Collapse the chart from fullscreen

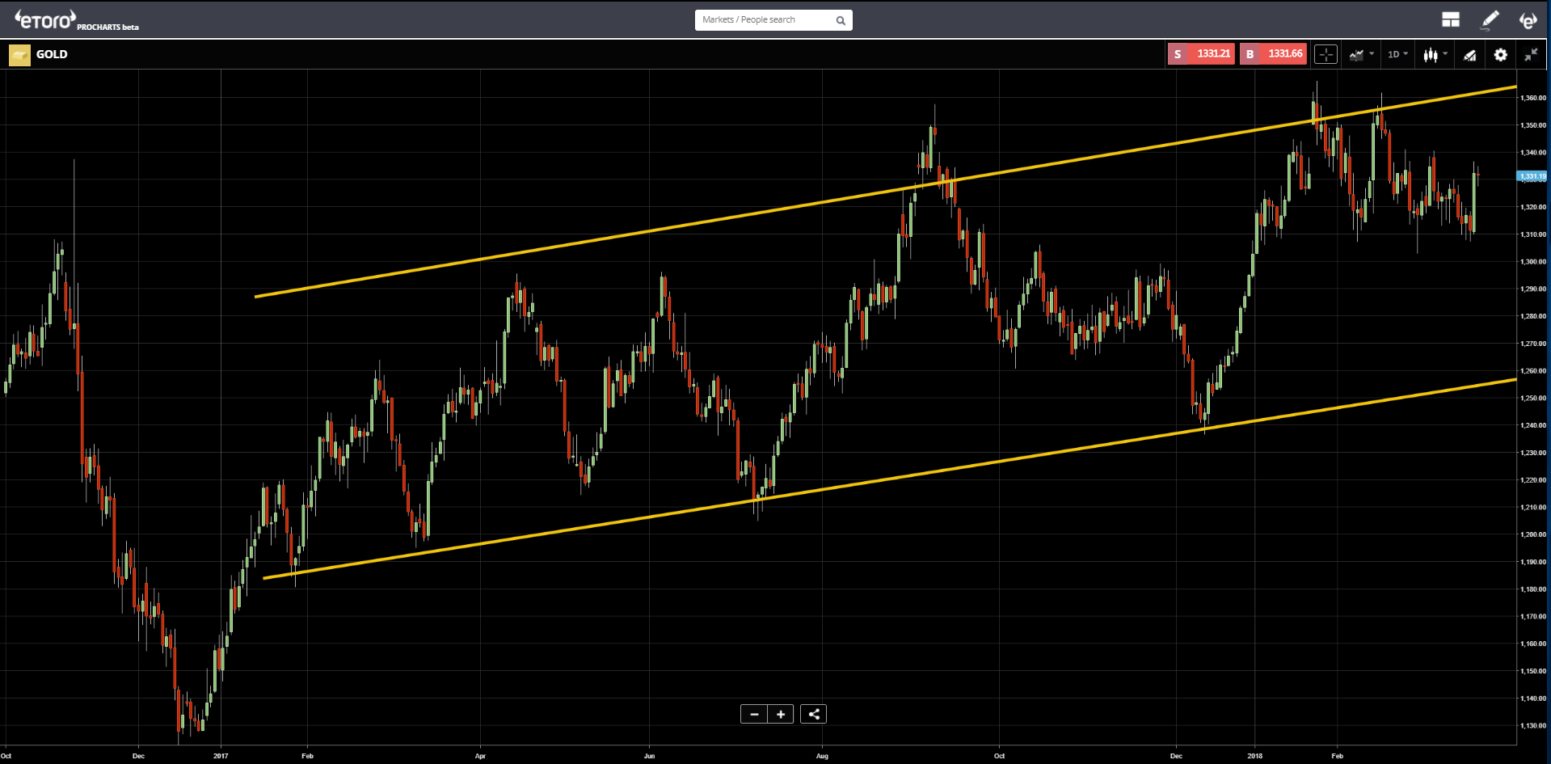point(1531,54)
